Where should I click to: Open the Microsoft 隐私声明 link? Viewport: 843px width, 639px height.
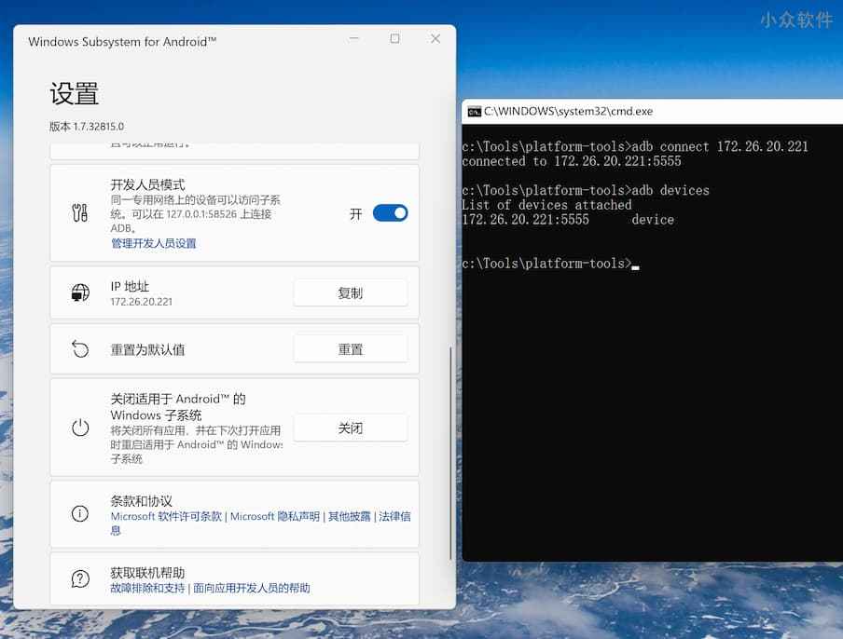pyautogui.click(x=275, y=516)
